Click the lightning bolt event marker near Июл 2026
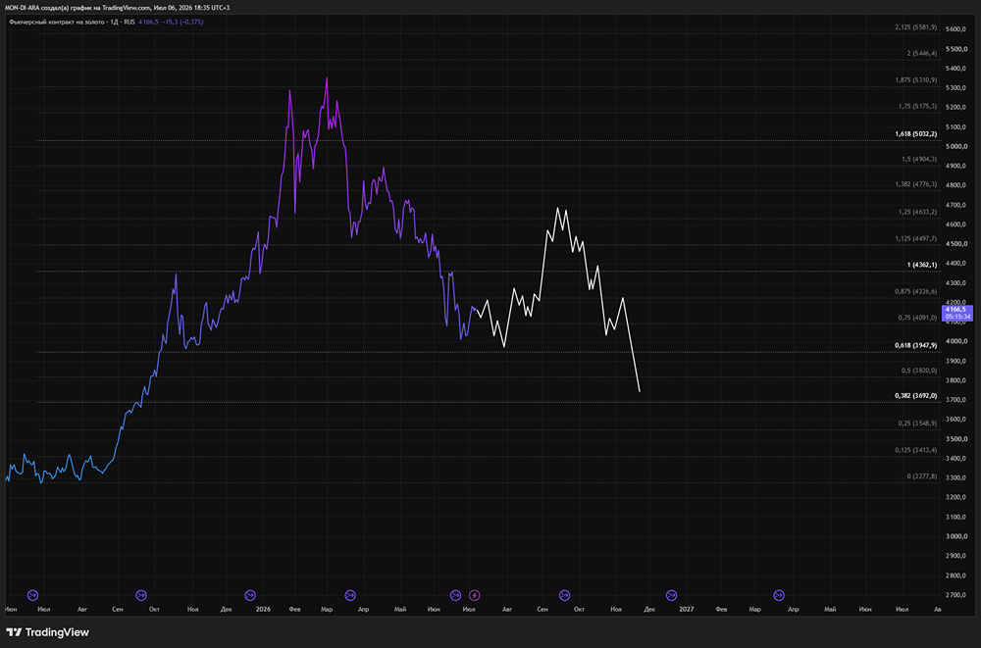This screenshot has height=648, width=981. pos(474,595)
